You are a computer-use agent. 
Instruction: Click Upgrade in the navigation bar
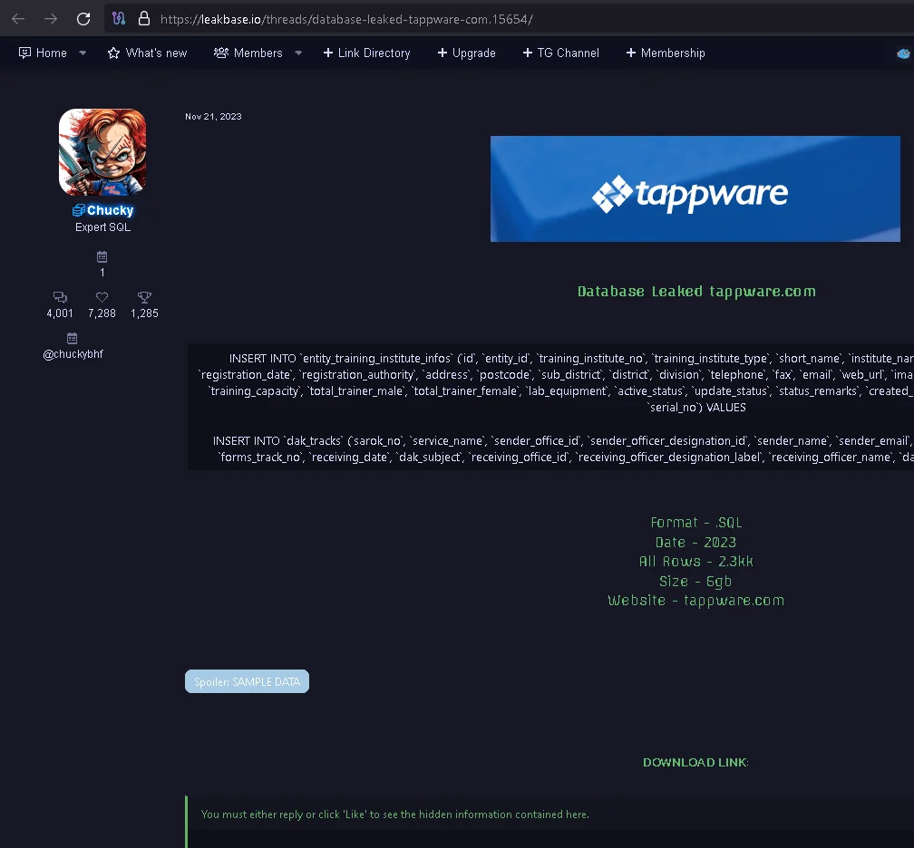466,53
